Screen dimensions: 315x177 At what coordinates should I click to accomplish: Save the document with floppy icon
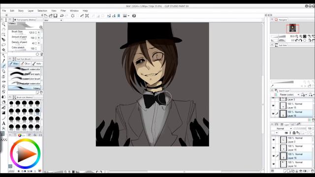coord(56,16)
